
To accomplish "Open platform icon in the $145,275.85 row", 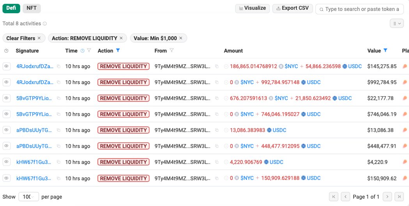I will (405, 67).
